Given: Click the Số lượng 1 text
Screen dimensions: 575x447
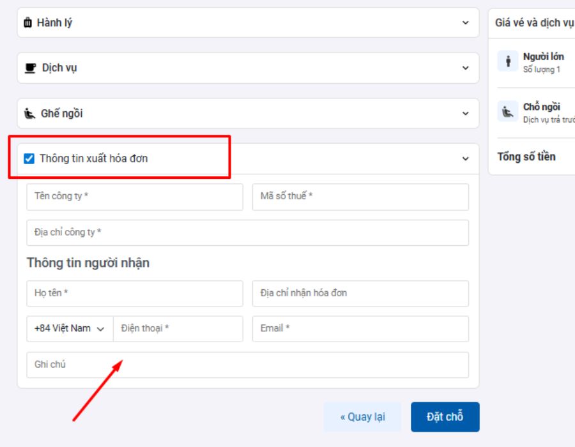Looking at the screenshot, I should click(541, 70).
